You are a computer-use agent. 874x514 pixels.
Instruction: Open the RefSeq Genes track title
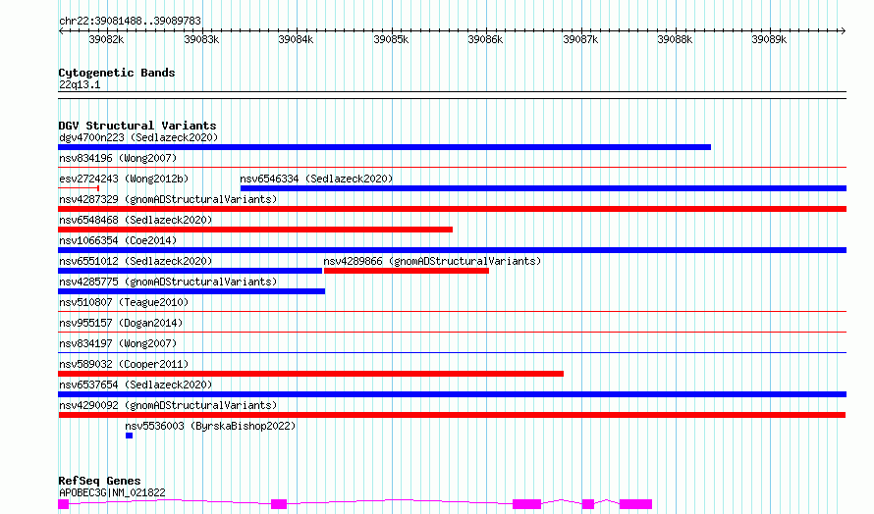(99, 481)
